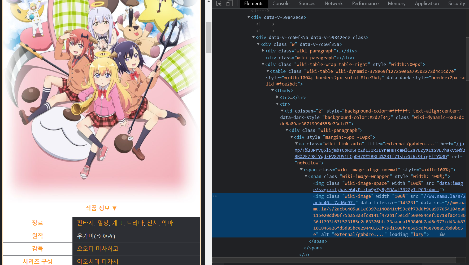Select the closing </a> tag line
This screenshot has width=469, height=265.
(x=304, y=255)
